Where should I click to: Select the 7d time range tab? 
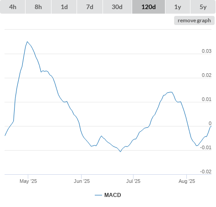coord(90,7)
